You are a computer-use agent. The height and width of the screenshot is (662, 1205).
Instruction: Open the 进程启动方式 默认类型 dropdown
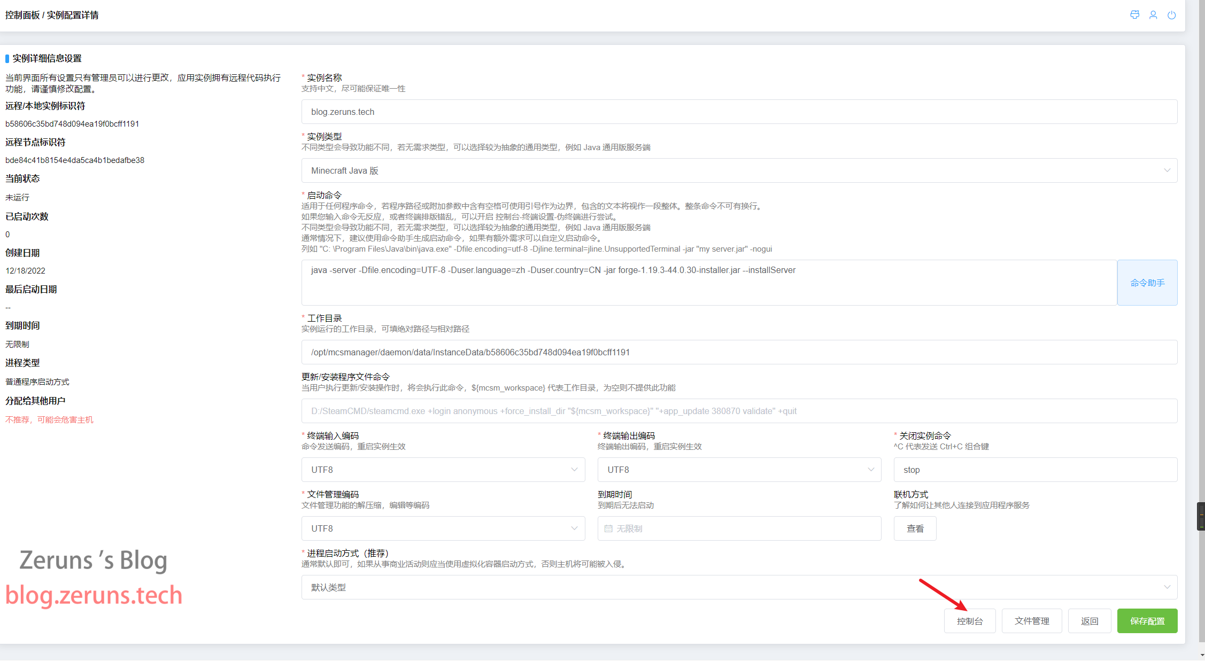[x=739, y=587]
